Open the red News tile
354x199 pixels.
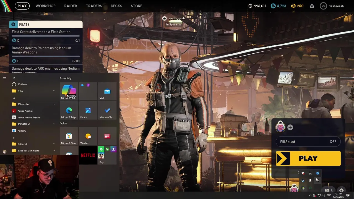coord(107,136)
